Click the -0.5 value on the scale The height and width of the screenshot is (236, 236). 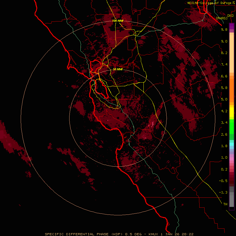click(223, 181)
